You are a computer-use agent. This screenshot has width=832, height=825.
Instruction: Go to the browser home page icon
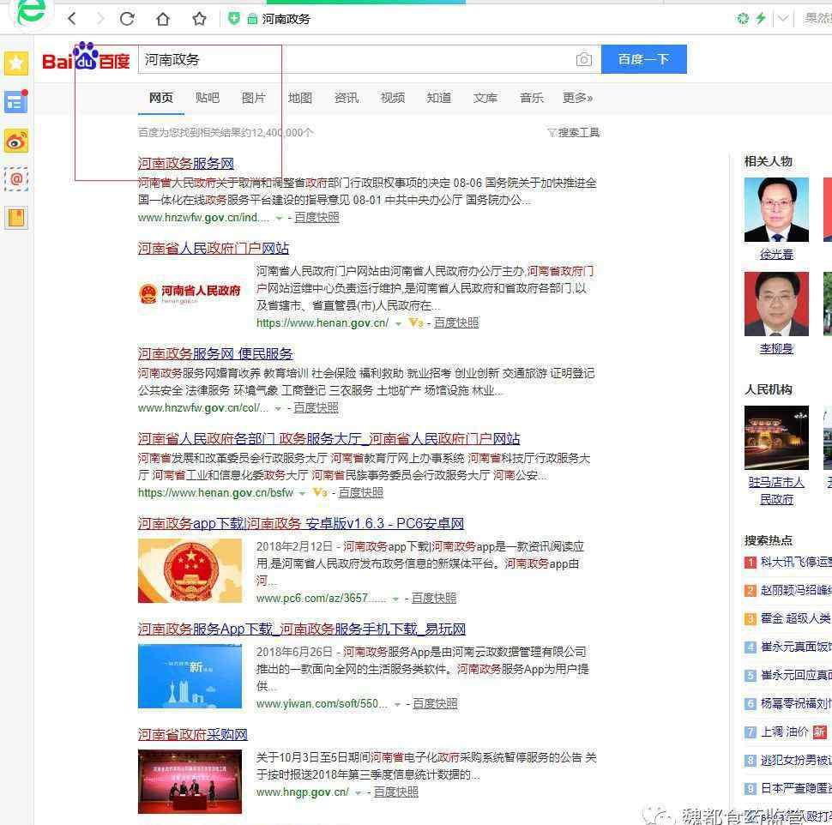[163, 19]
